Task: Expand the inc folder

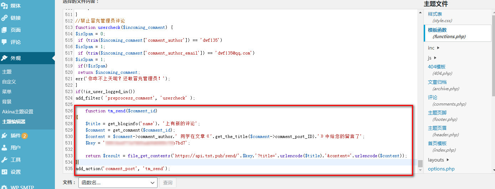Action: (x=434, y=48)
